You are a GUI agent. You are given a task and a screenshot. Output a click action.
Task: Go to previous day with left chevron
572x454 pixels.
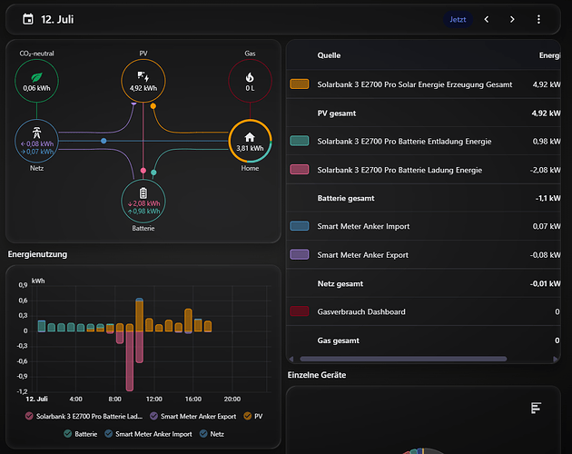[x=487, y=19]
